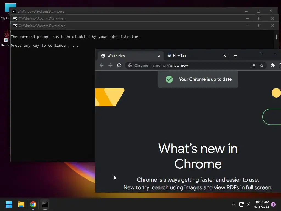The height and width of the screenshot is (211, 281).
Task: Click the front cmd.exe window title icon
Action: pos(15,26)
